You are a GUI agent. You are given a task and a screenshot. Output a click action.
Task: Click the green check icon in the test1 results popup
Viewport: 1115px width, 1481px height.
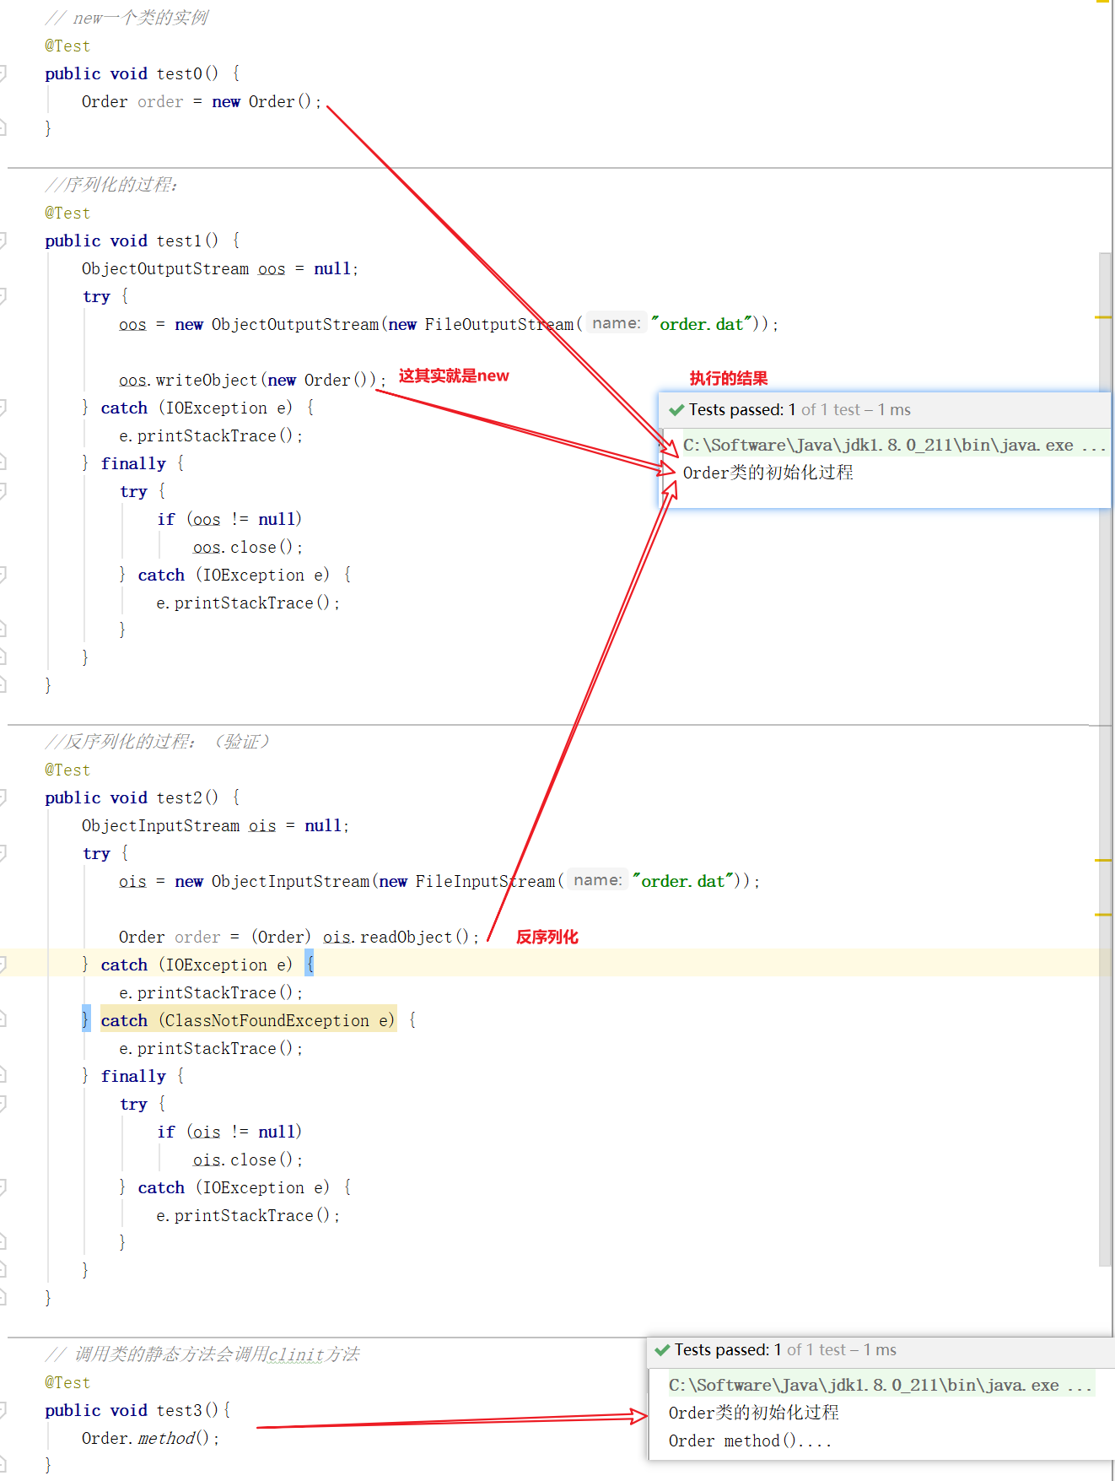[676, 410]
